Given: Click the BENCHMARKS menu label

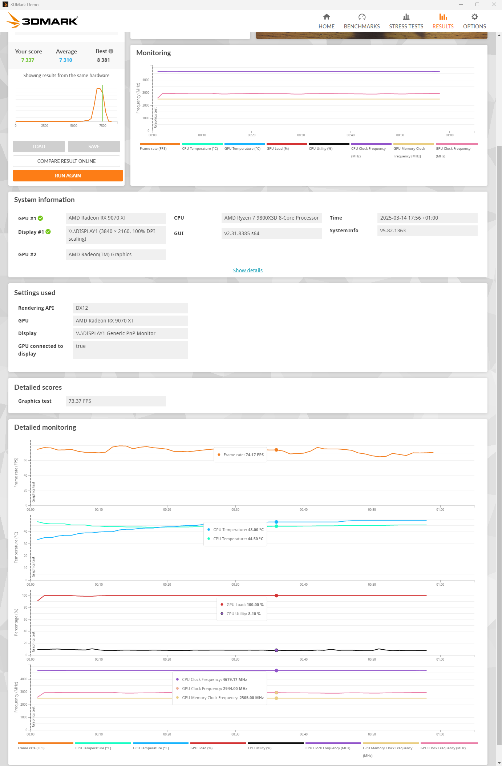Looking at the screenshot, I should pyautogui.click(x=362, y=27).
